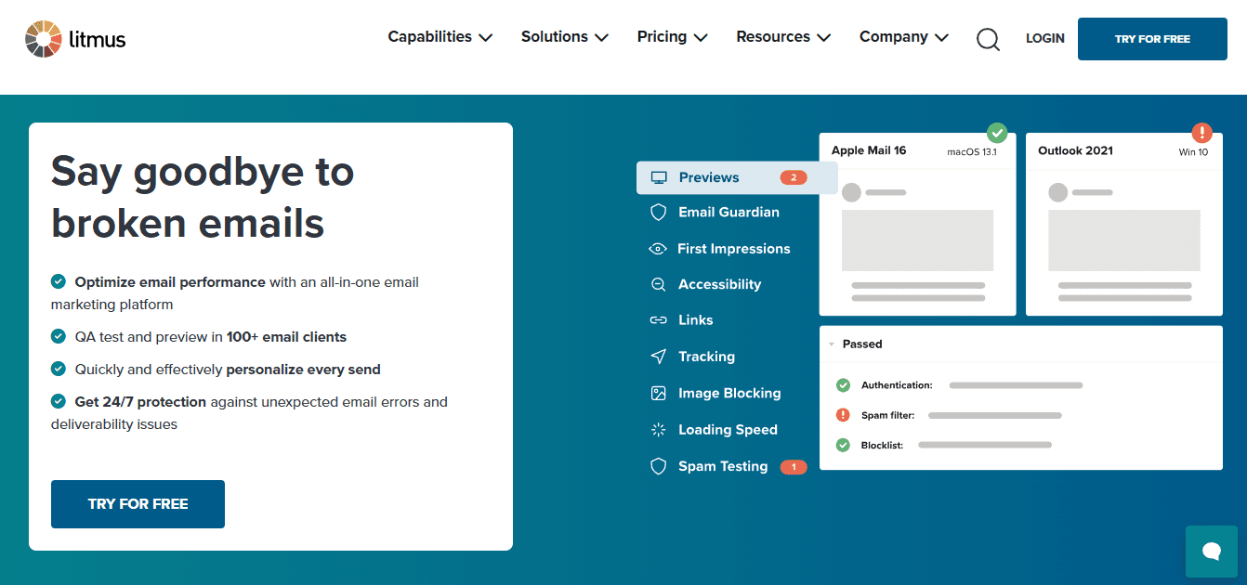
Task: Open the Company menu
Action: [x=903, y=37]
